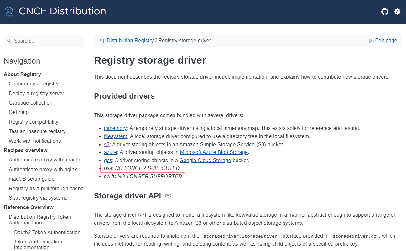This screenshot has width=406, height=251.
Task: Open macOS setup guide page
Action: [32, 179]
